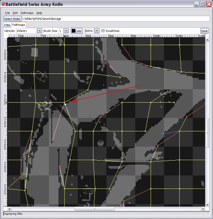The image size is (213, 219).
Task: Open the Brush Size dropdown arrow
Action: 66,31
